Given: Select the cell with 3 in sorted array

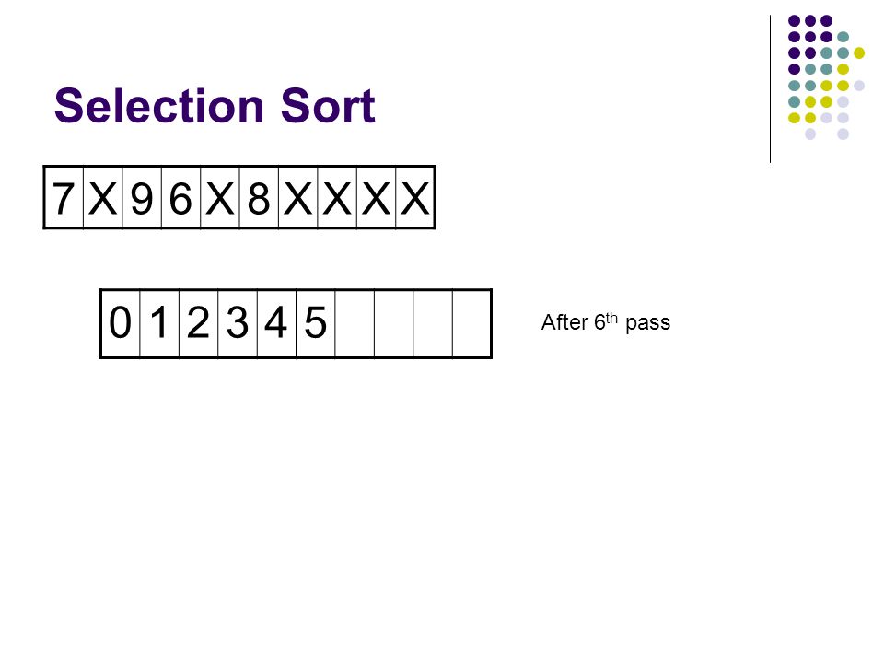Looking at the screenshot, I should tap(238, 323).
